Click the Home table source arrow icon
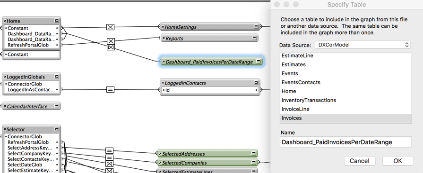 tap(5, 21)
